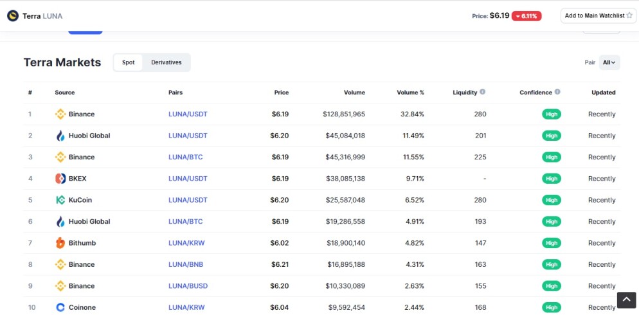Click the BKEX exchange logo

(60, 179)
